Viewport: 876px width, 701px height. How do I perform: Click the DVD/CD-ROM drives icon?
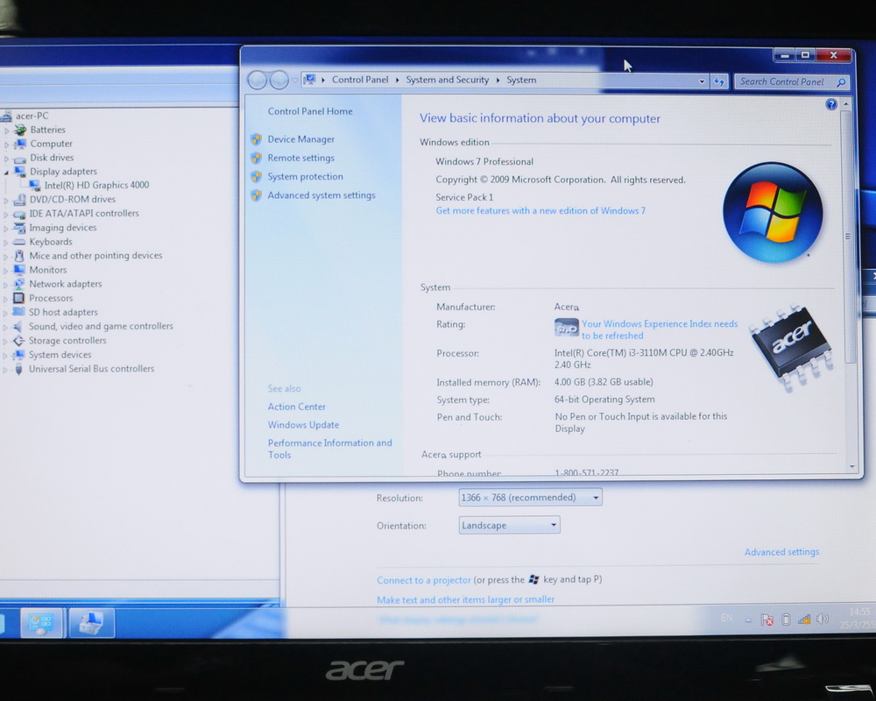pyautogui.click(x=20, y=200)
